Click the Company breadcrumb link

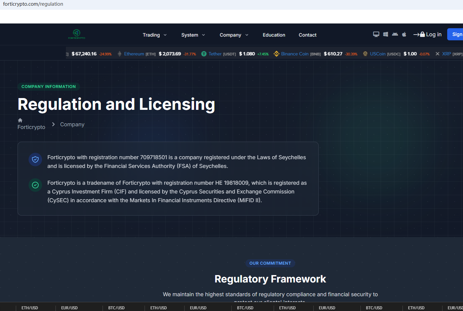72,124
